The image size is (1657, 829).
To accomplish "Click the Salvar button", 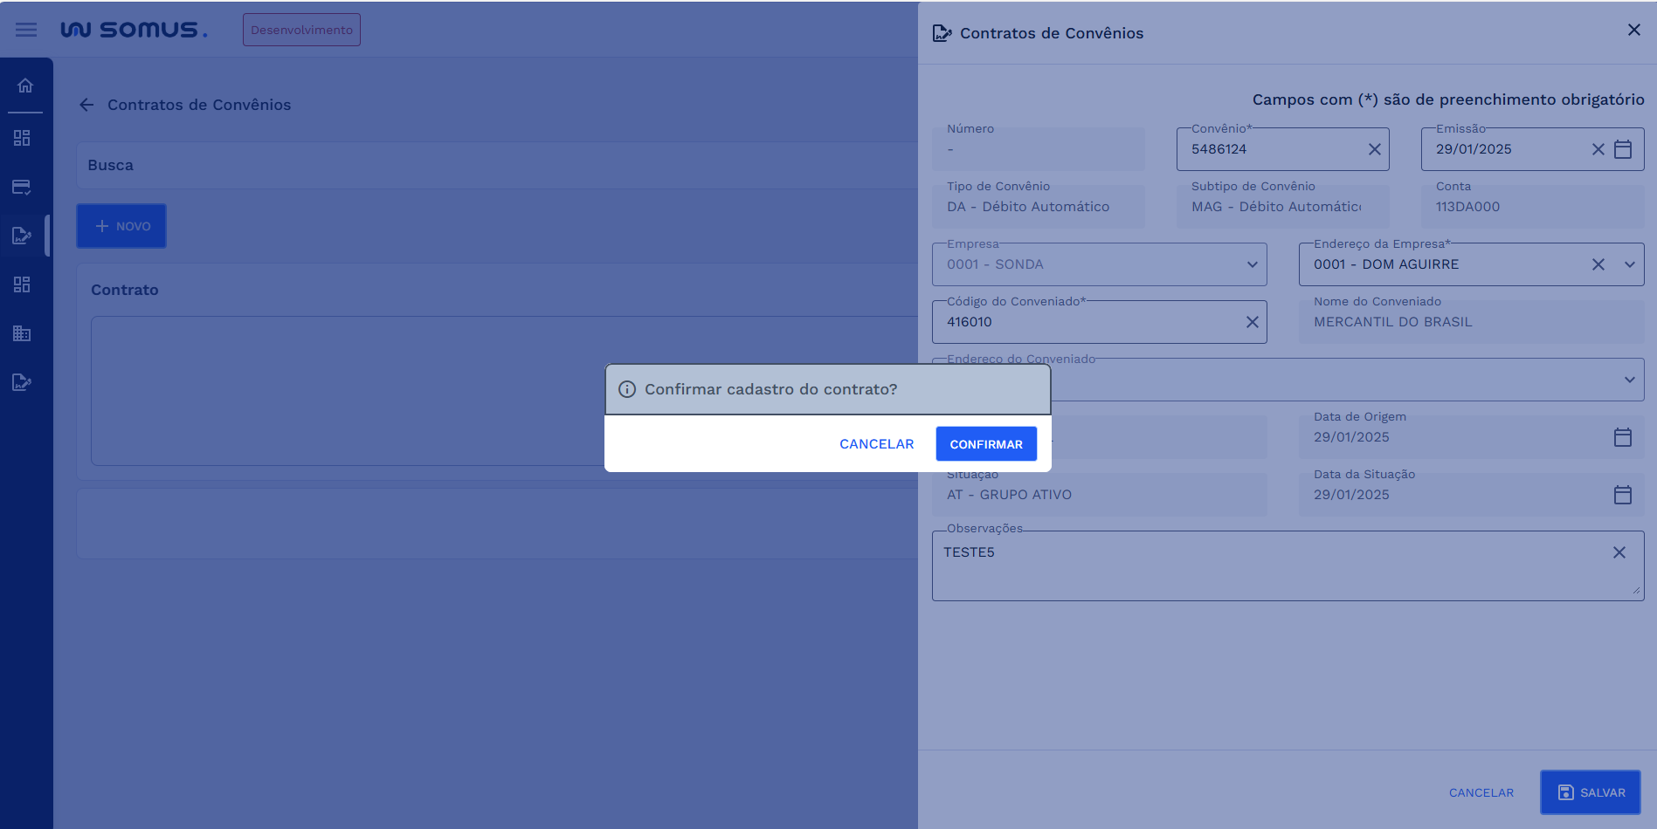I will pyautogui.click(x=1590, y=792).
